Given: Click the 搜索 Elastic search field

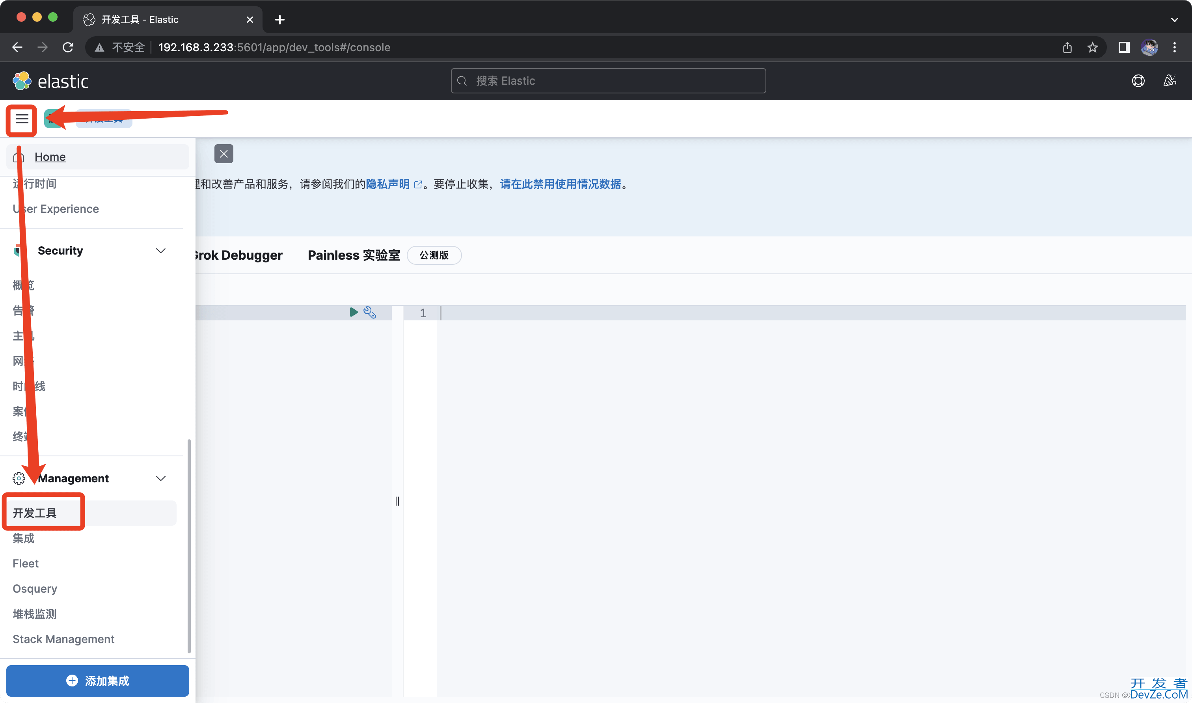Looking at the screenshot, I should pos(608,81).
